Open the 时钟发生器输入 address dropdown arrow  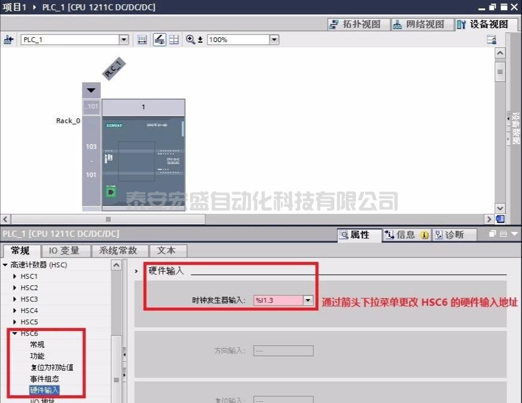click(x=309, y=300)
